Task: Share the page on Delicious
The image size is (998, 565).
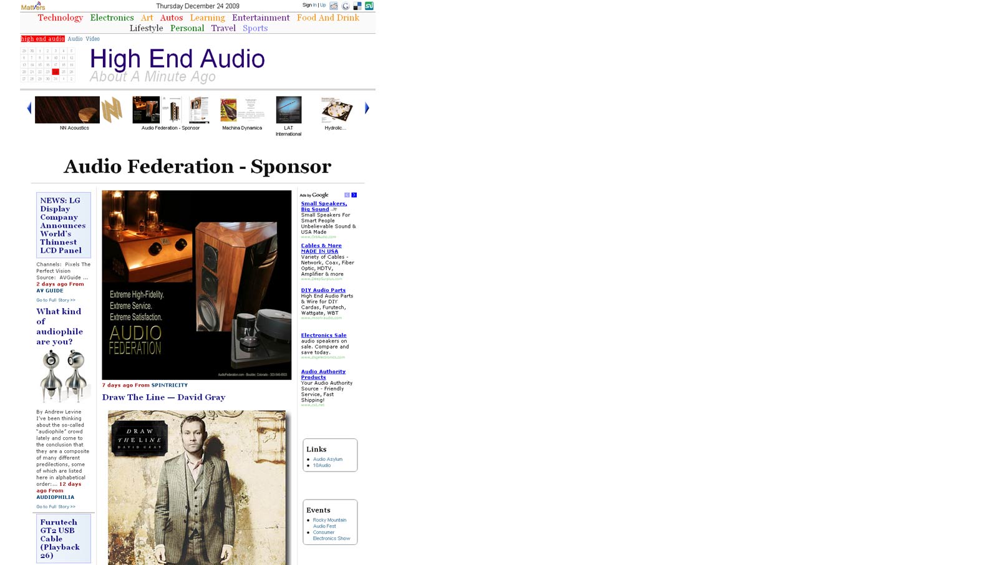Action: point(357,6)
